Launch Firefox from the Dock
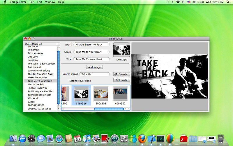Image resolution: width=233 pixels, height=146 pixels. [142, 138]
